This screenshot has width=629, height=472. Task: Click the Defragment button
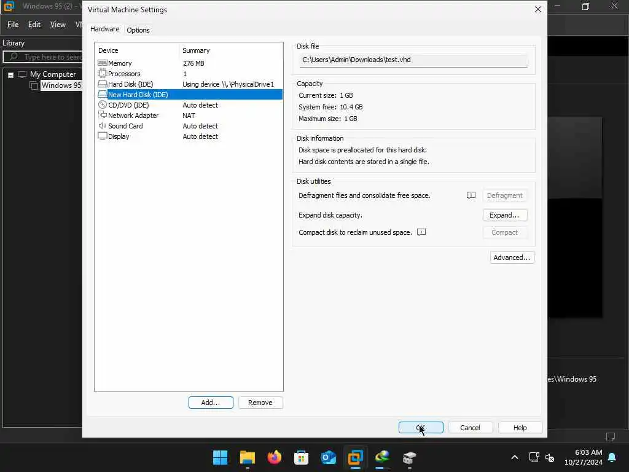505,195
